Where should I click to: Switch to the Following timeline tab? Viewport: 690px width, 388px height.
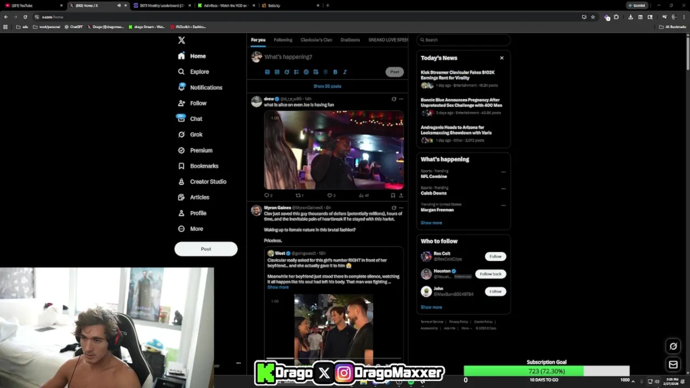pyautogui.click(x=283, y=40)
